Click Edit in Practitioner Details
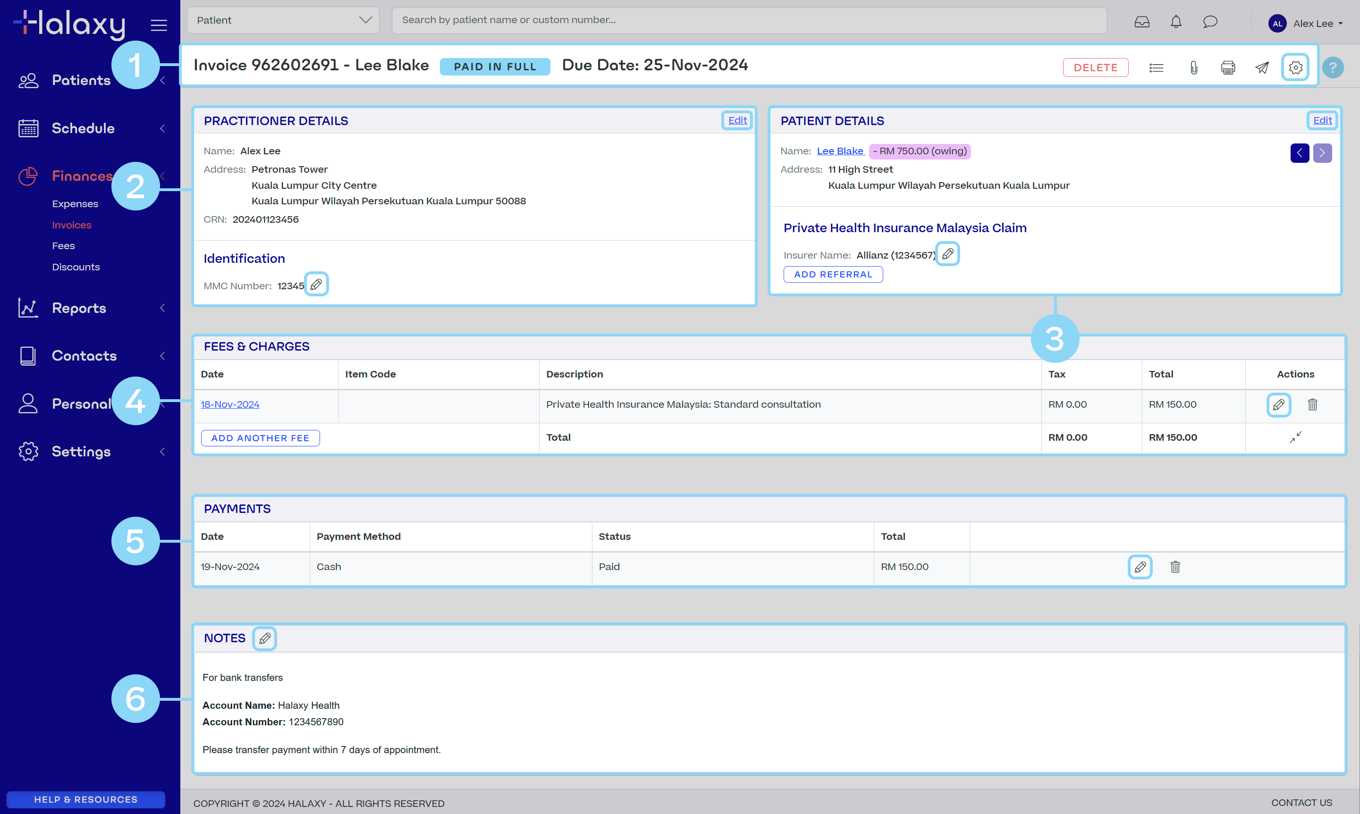Screen dimensions: 1360x814 point(737,120)
